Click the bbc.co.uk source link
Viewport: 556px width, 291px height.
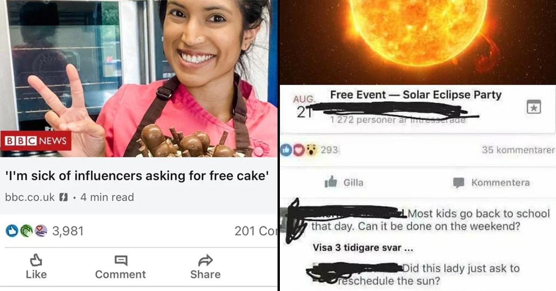pos(30,197)
